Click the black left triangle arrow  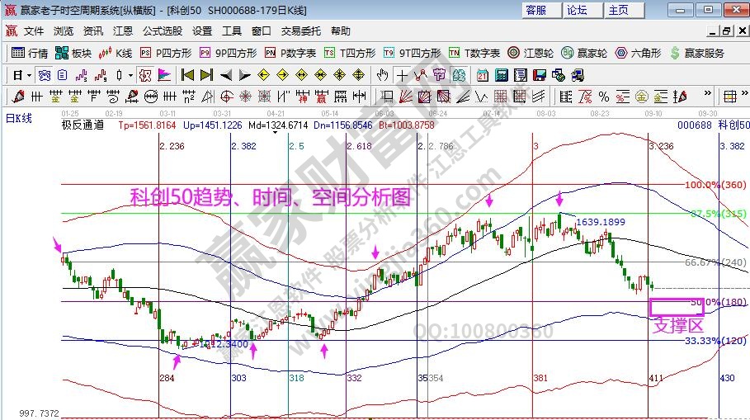coord(226,75)
